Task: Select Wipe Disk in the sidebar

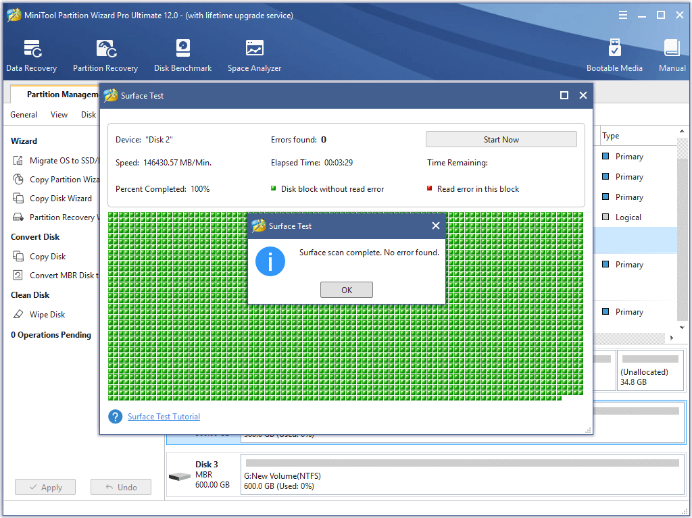Action: pos(45,314)
